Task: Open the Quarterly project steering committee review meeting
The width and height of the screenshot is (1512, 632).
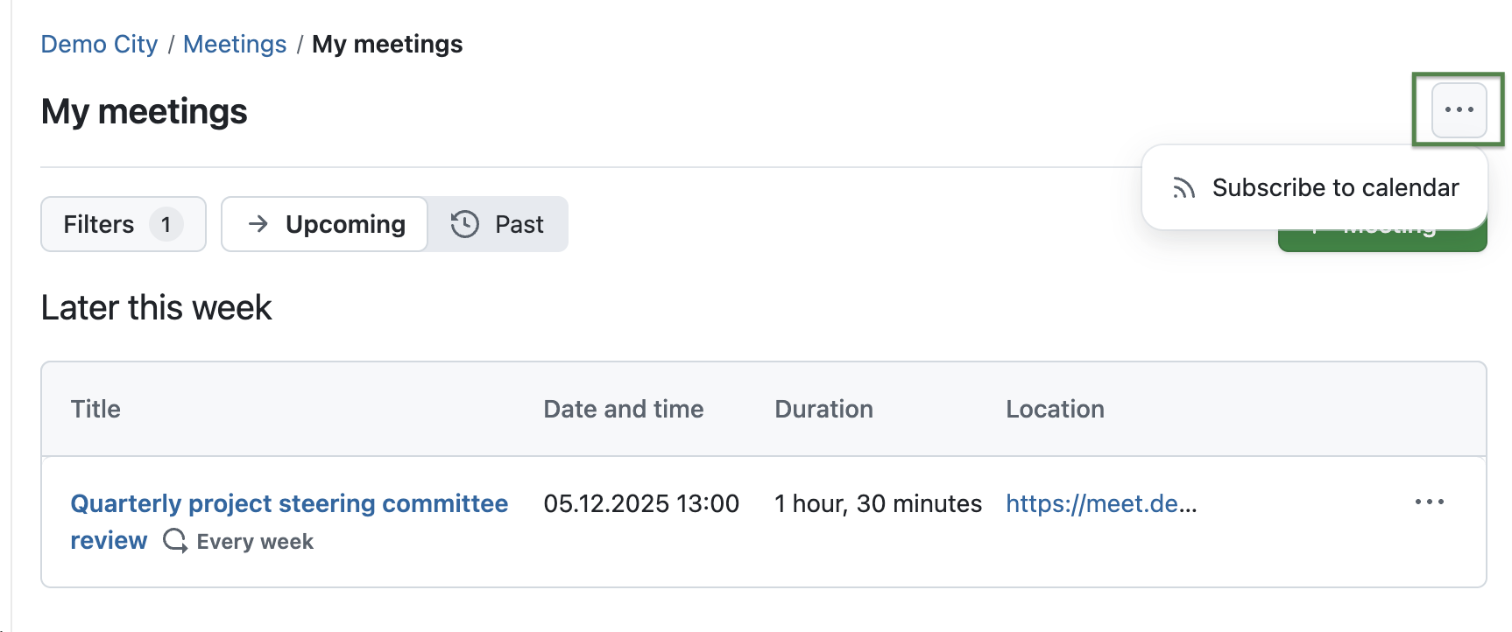Action: [x=289, y=503]
